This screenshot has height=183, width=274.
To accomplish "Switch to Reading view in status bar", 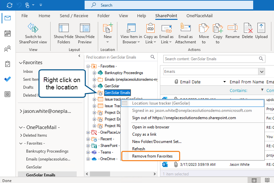I will pyautogui.click(x=267, y=180).
